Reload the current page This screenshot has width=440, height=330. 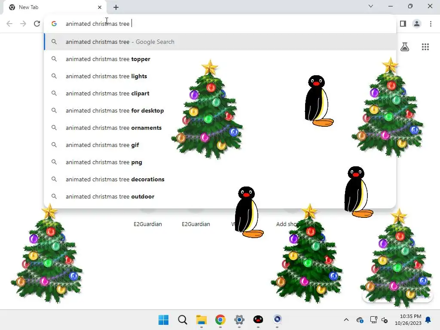point(37,24)
